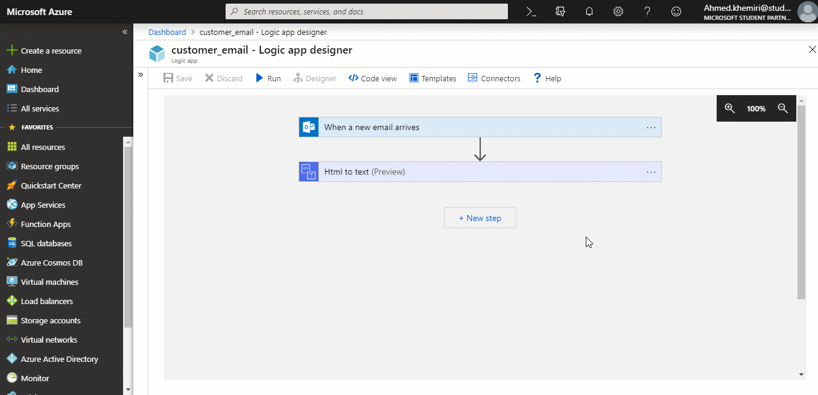Open feedback smiley icon
Viewport: 818px width, 395px height.
click(x=676, y=11)
